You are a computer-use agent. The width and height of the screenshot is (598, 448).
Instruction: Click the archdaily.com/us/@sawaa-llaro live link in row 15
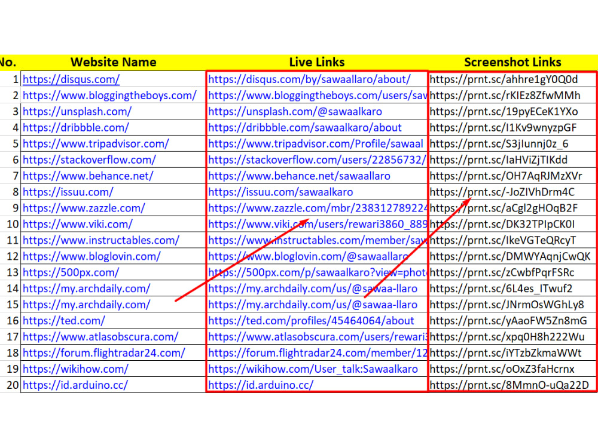[313, 305]
